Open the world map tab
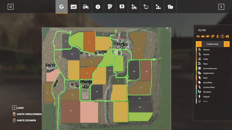The width and height of the screenshot is (232, 130). tap(61, 7)
